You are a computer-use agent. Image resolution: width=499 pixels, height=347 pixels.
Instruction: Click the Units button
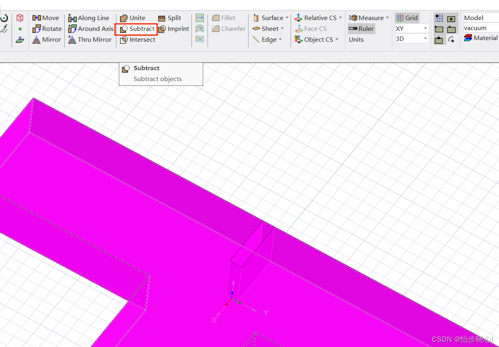point(356,40)
